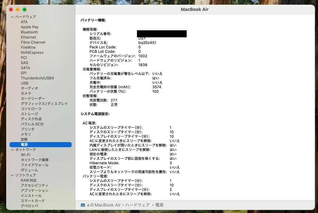Select ディスク作成 entry
Screen dimensions: 318x213
31,119
